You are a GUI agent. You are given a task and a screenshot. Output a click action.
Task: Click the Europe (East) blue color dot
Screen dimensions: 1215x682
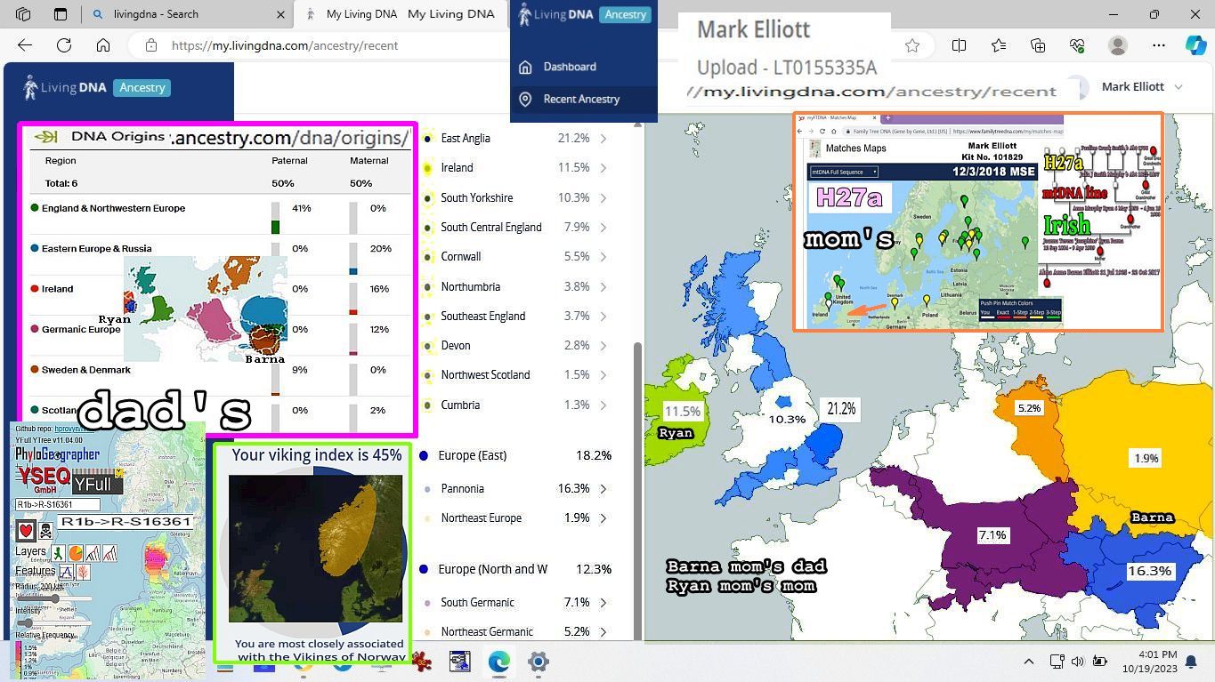[424, 455]
